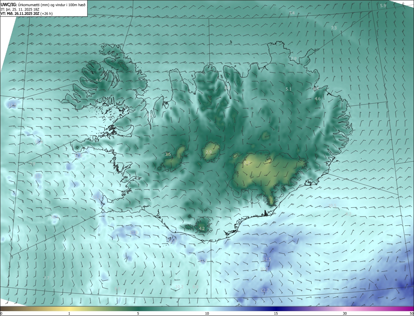
Task: Click the 4.6 label on the Westfjords peninsula
Action: [x=99, y=80]
